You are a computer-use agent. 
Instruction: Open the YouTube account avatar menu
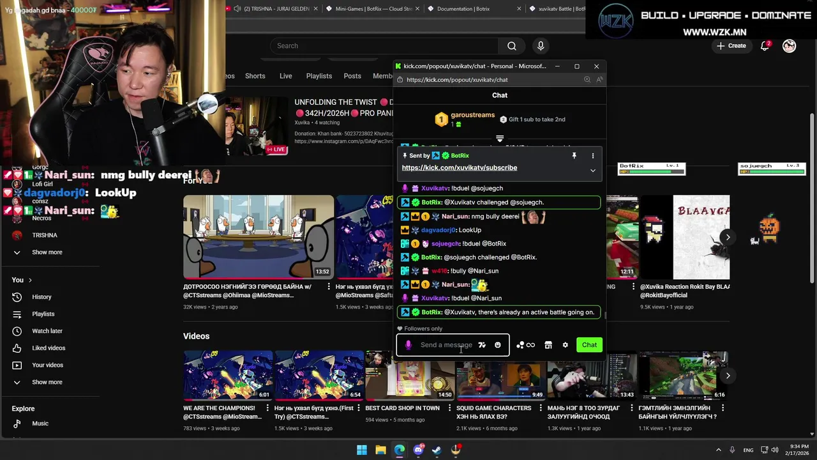click(x=790, y=46)
